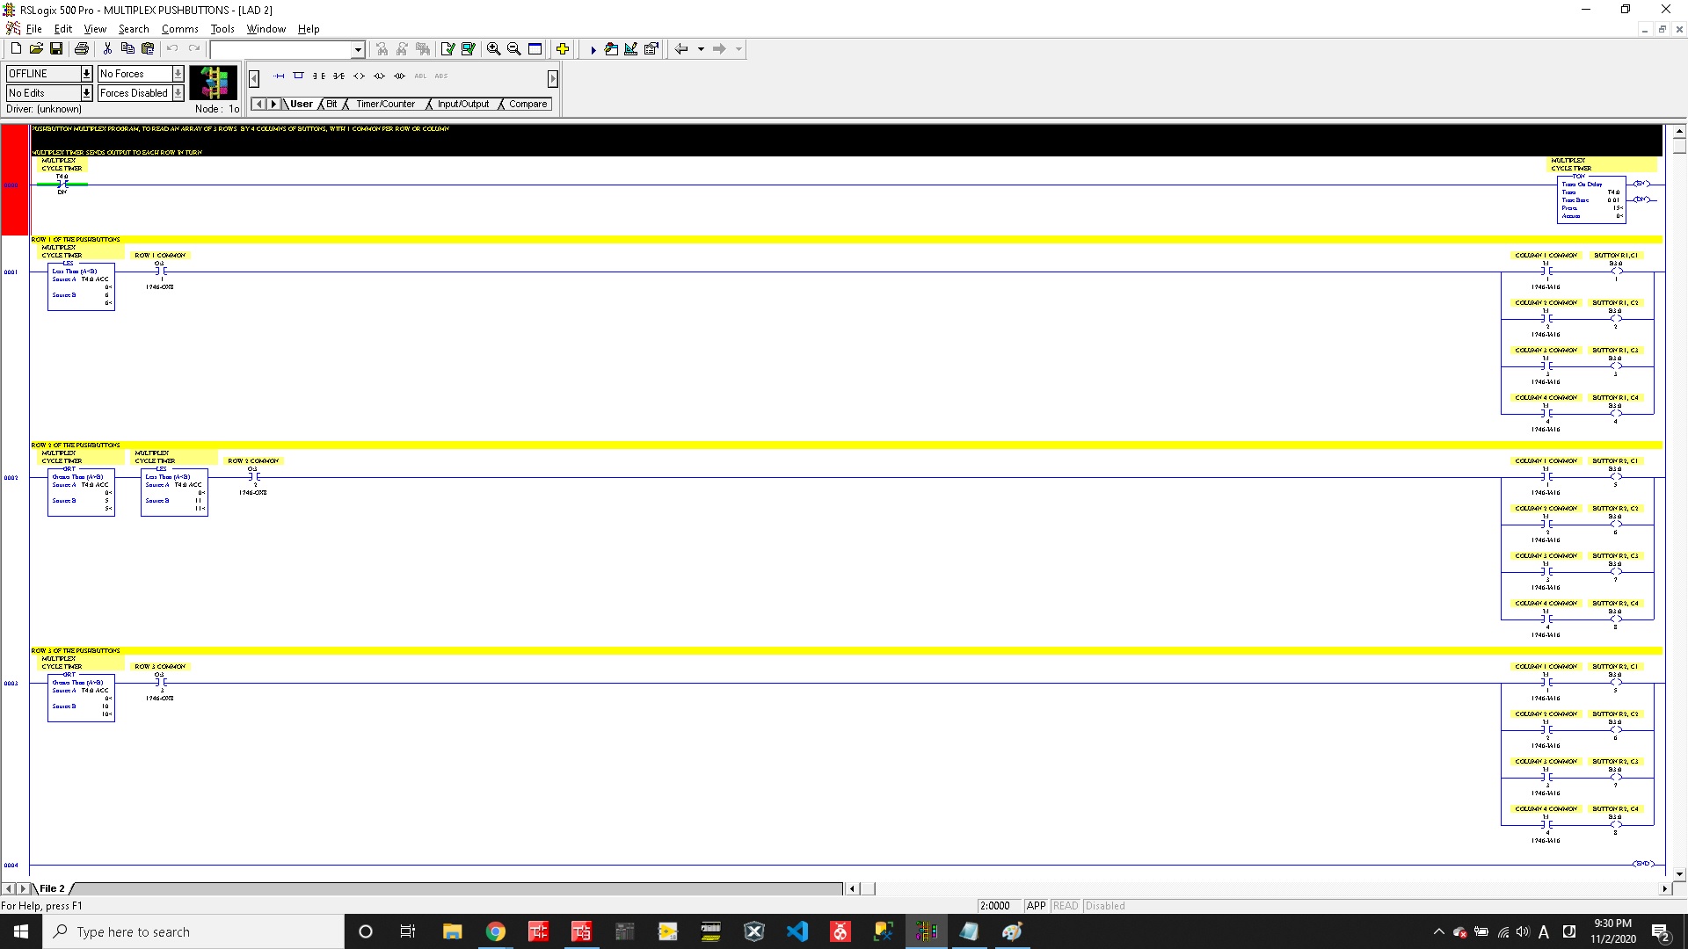The height and width of the screenshot is (949, 1688).
Task: Create a new project file
Action: (16, 49)
